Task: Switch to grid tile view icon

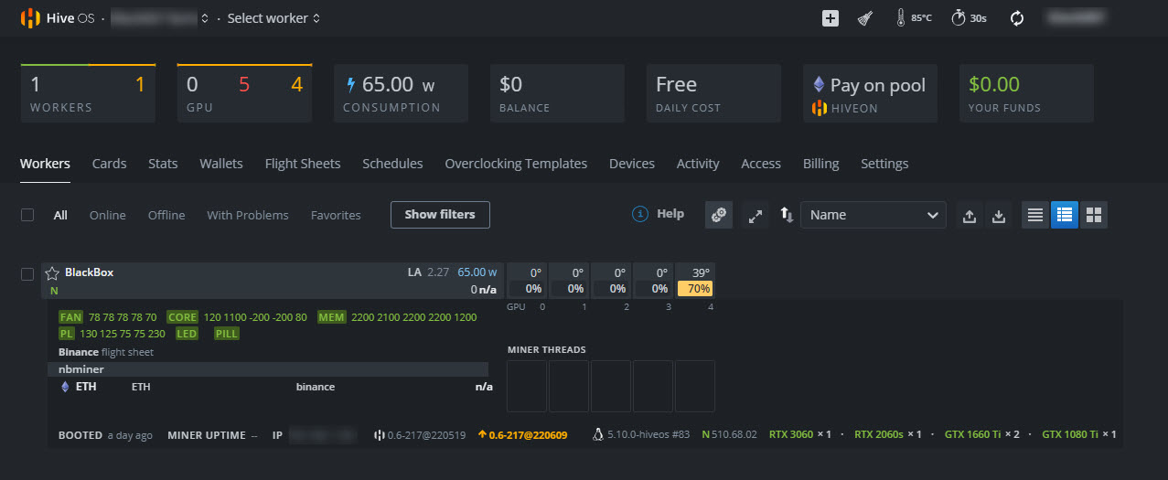Action: point(1094,216)
